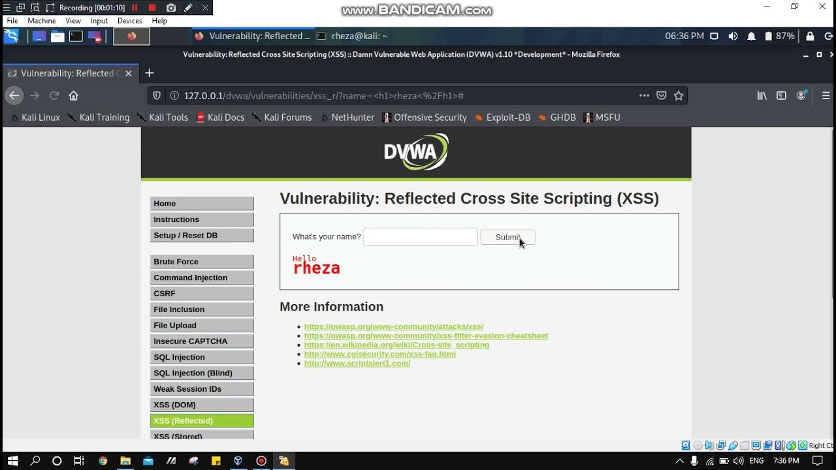The height and width of the screenshot is (470, 836).
Task: Click the Kali lock screen icon
Action: pos(810,36)
